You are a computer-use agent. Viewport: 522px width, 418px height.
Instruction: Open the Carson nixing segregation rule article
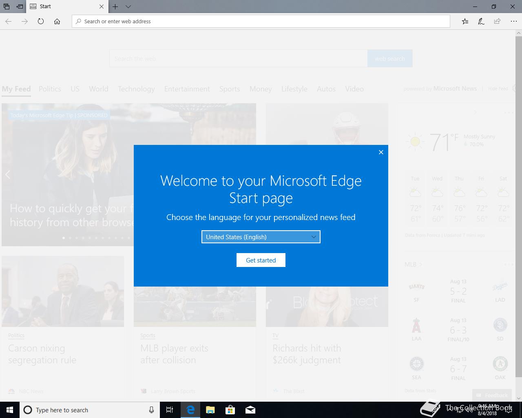coord(42,354)
